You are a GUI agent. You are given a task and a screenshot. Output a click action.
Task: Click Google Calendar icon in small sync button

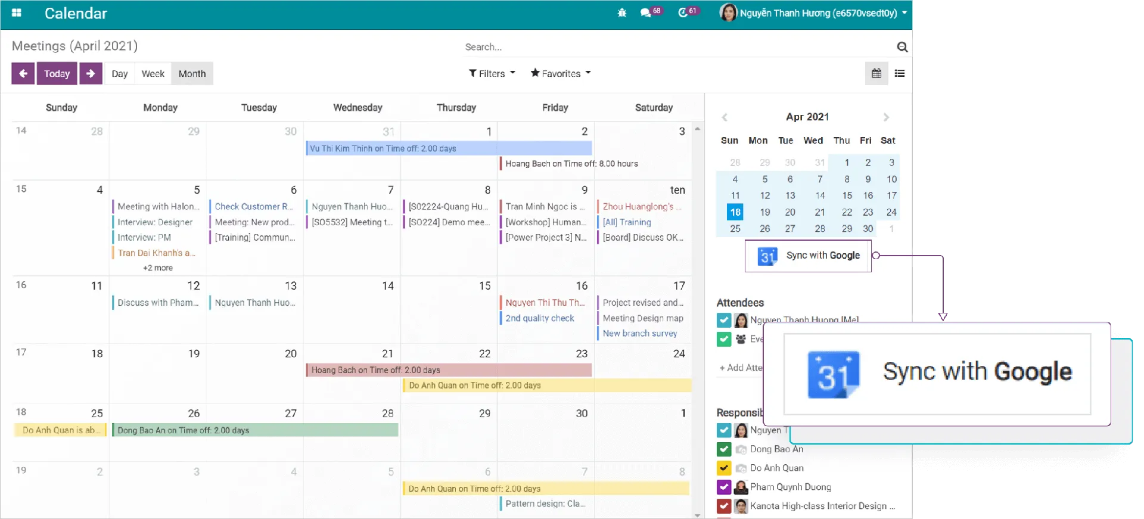(x=767, y=256)
